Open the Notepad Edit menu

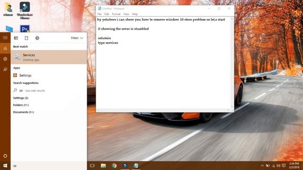click(107, 14)
